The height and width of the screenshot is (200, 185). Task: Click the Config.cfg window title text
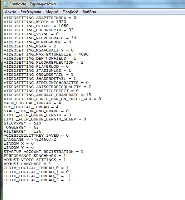pyautogui.click(x=33, y=4)
